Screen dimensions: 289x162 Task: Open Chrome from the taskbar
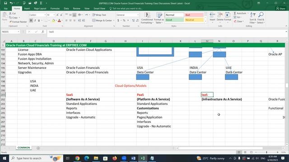click(x=77, y=158)
